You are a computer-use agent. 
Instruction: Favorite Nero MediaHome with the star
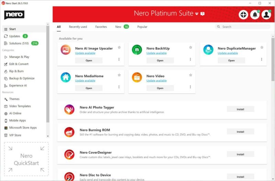(119, 75)
